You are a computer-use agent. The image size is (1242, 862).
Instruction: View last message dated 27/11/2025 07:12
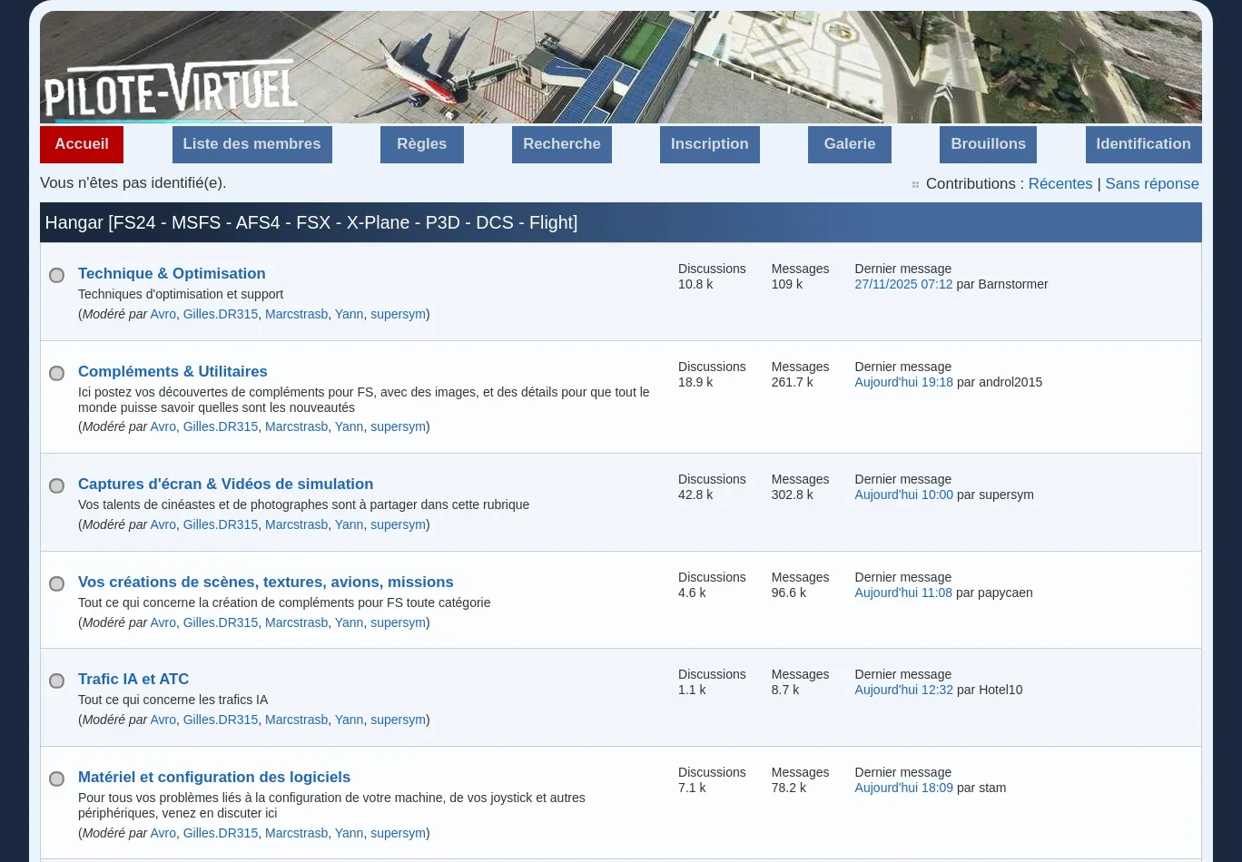pyautogui.click(x=903, y=284)
